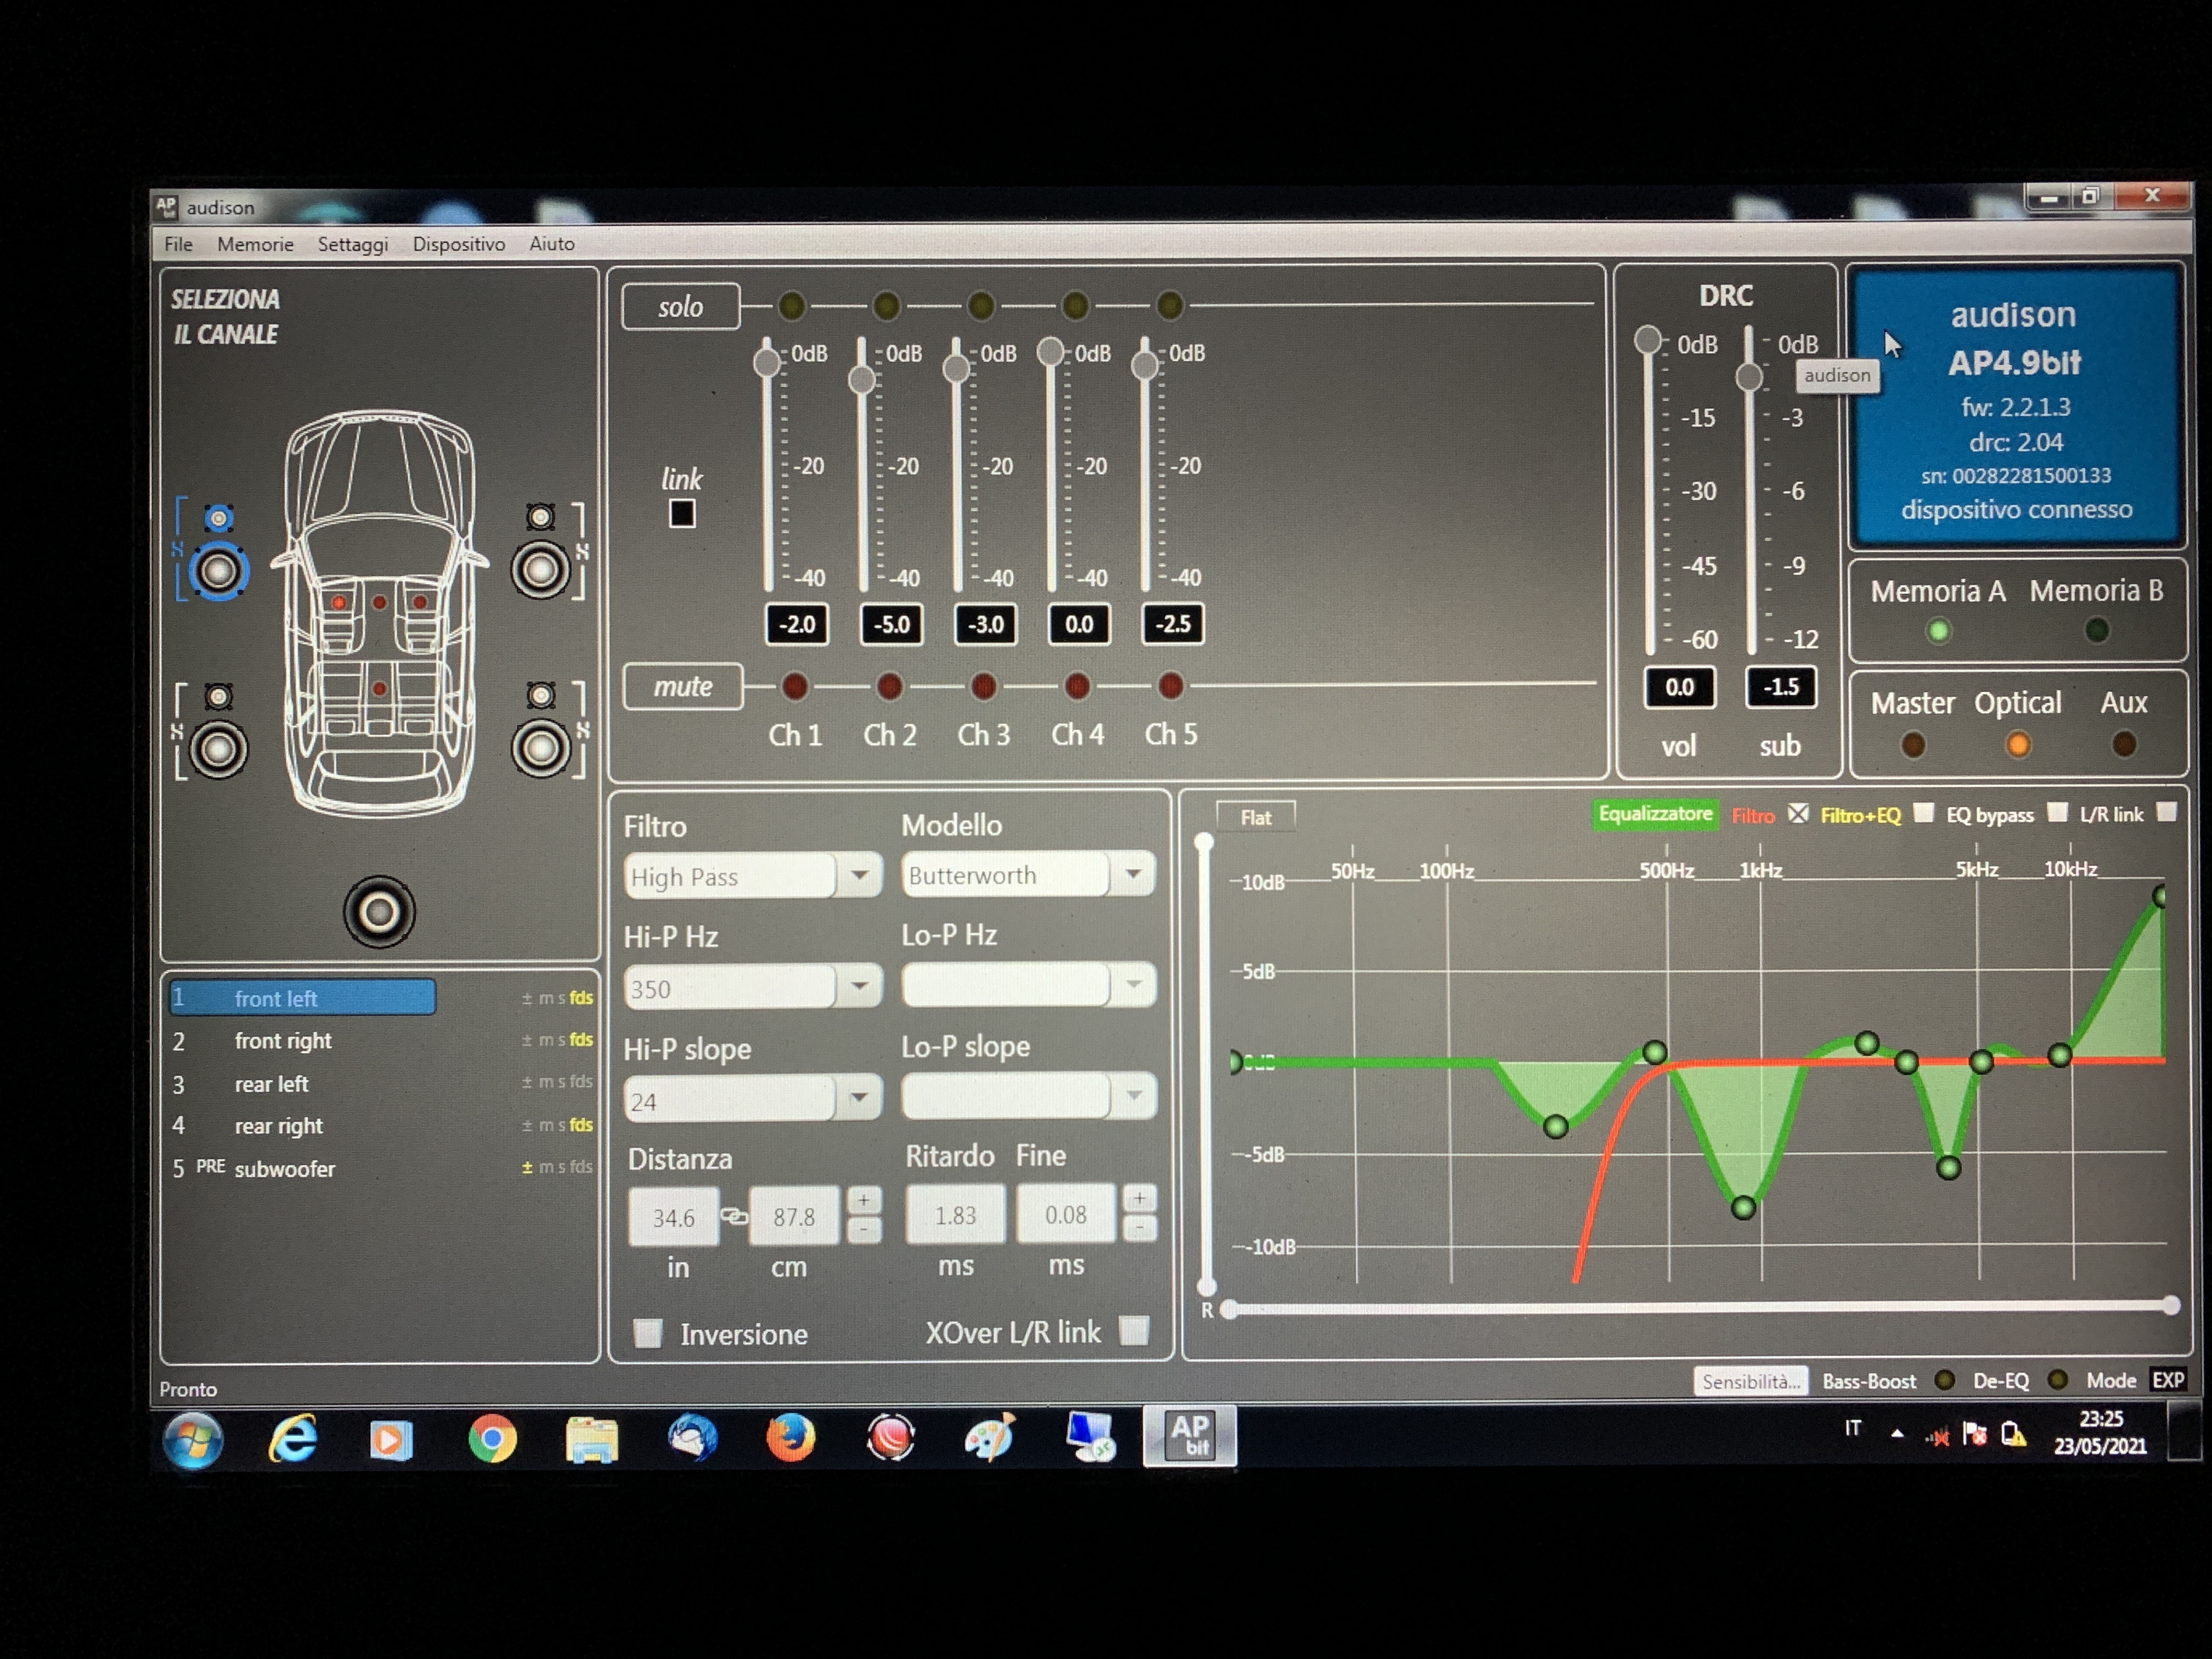
Task: Enable the channel link checkbox
Action: [x=682, y=514]
